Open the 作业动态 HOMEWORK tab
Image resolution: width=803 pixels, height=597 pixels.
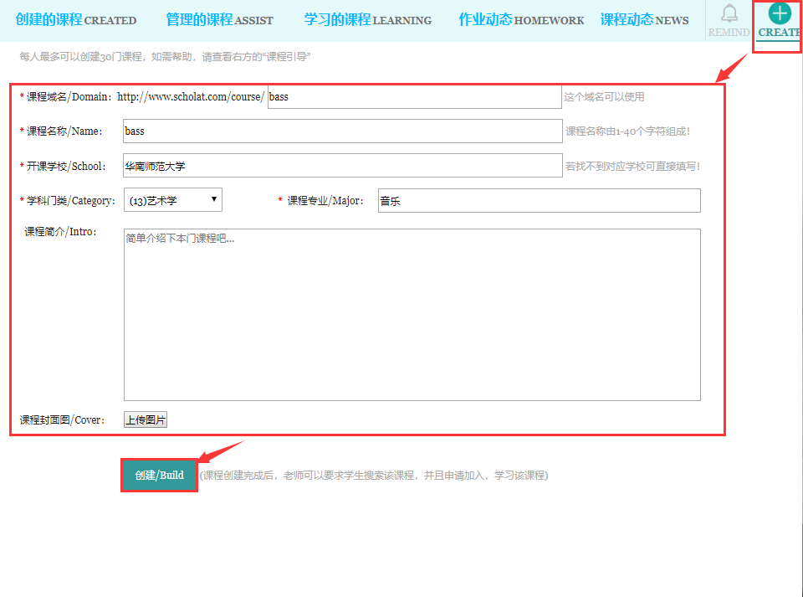coord(520,20)
